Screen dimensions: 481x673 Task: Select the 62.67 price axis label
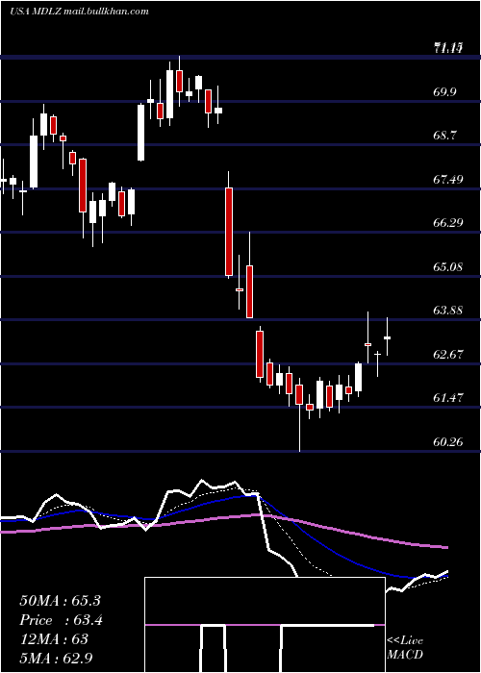click(x=448, y=354)
